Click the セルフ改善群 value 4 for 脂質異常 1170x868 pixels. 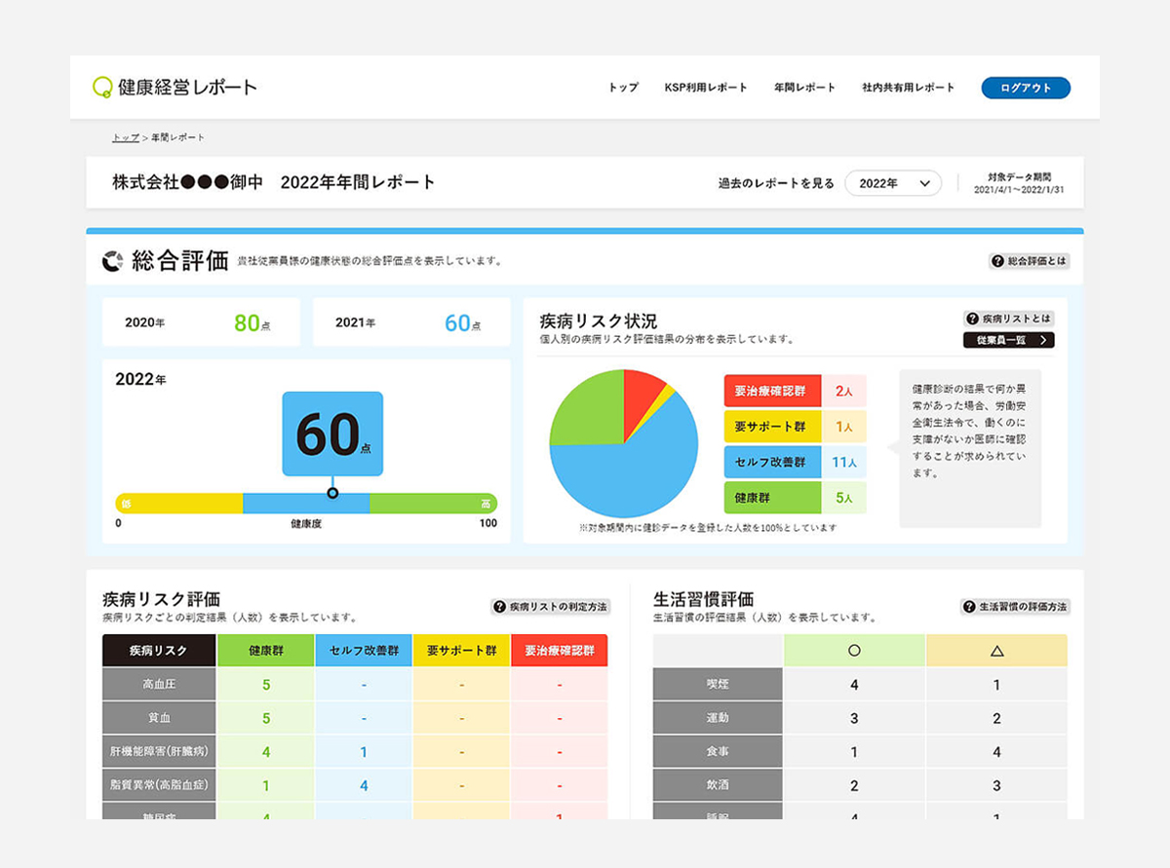coord(364,785)
